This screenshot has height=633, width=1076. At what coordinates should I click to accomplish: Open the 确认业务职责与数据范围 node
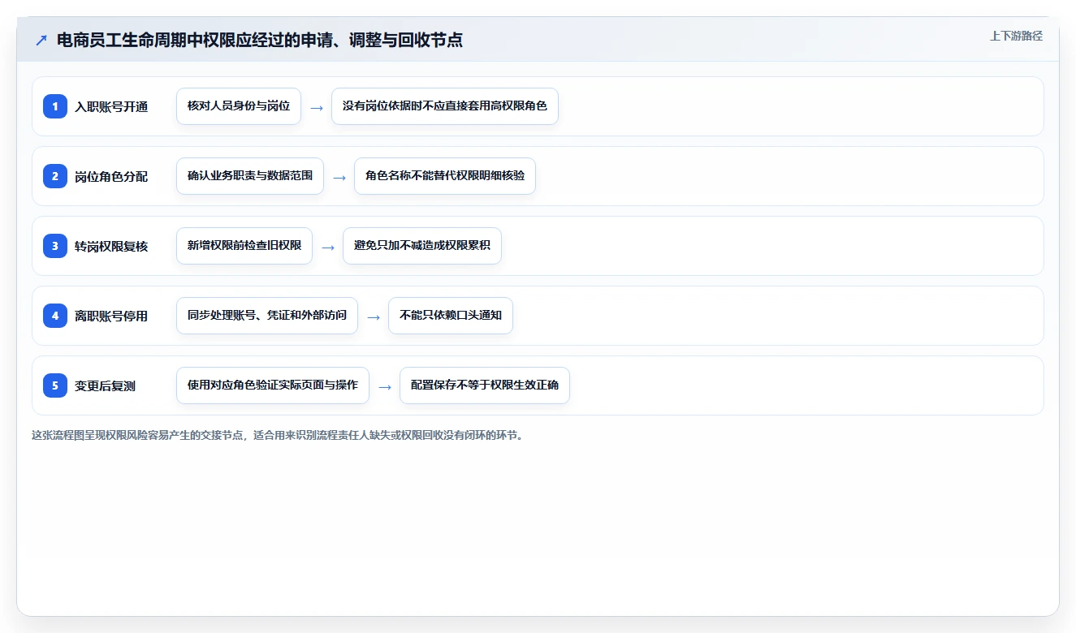coord(250,176)
